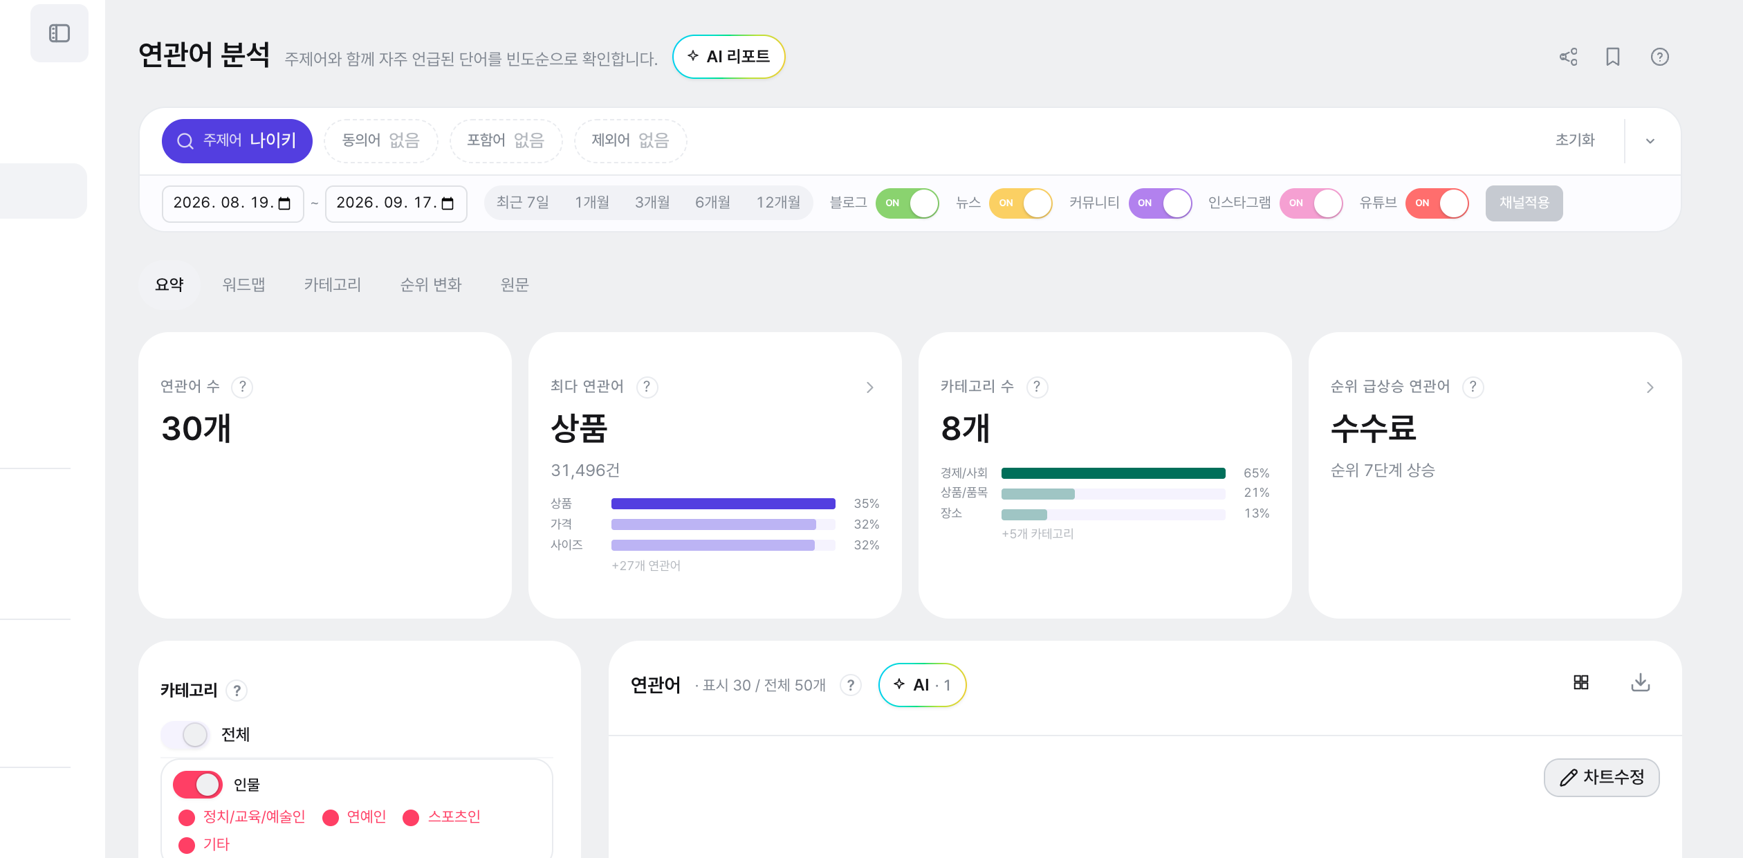
Task: Show help next to 표시 30 / 전체 50개
Action: point(851,685)
